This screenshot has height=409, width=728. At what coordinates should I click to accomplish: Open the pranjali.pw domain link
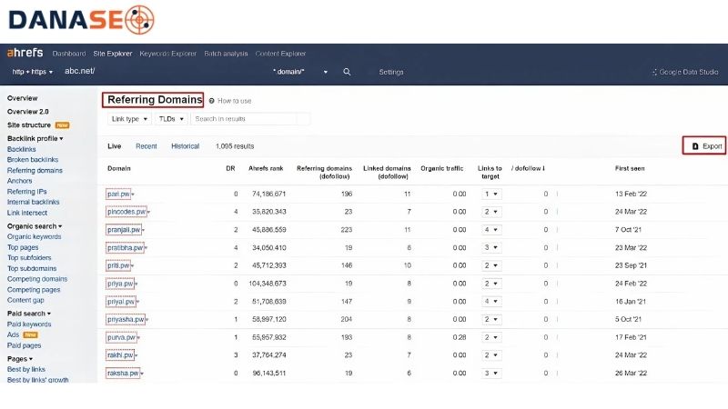[x=124, y=230]
